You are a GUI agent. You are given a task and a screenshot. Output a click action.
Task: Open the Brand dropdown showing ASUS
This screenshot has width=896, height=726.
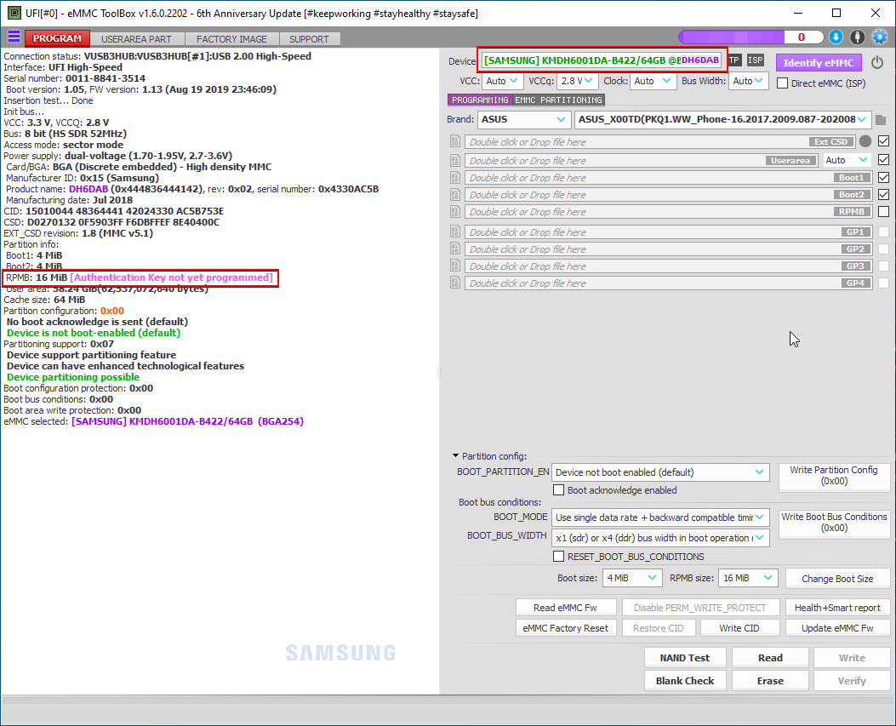tap(524, 119)
